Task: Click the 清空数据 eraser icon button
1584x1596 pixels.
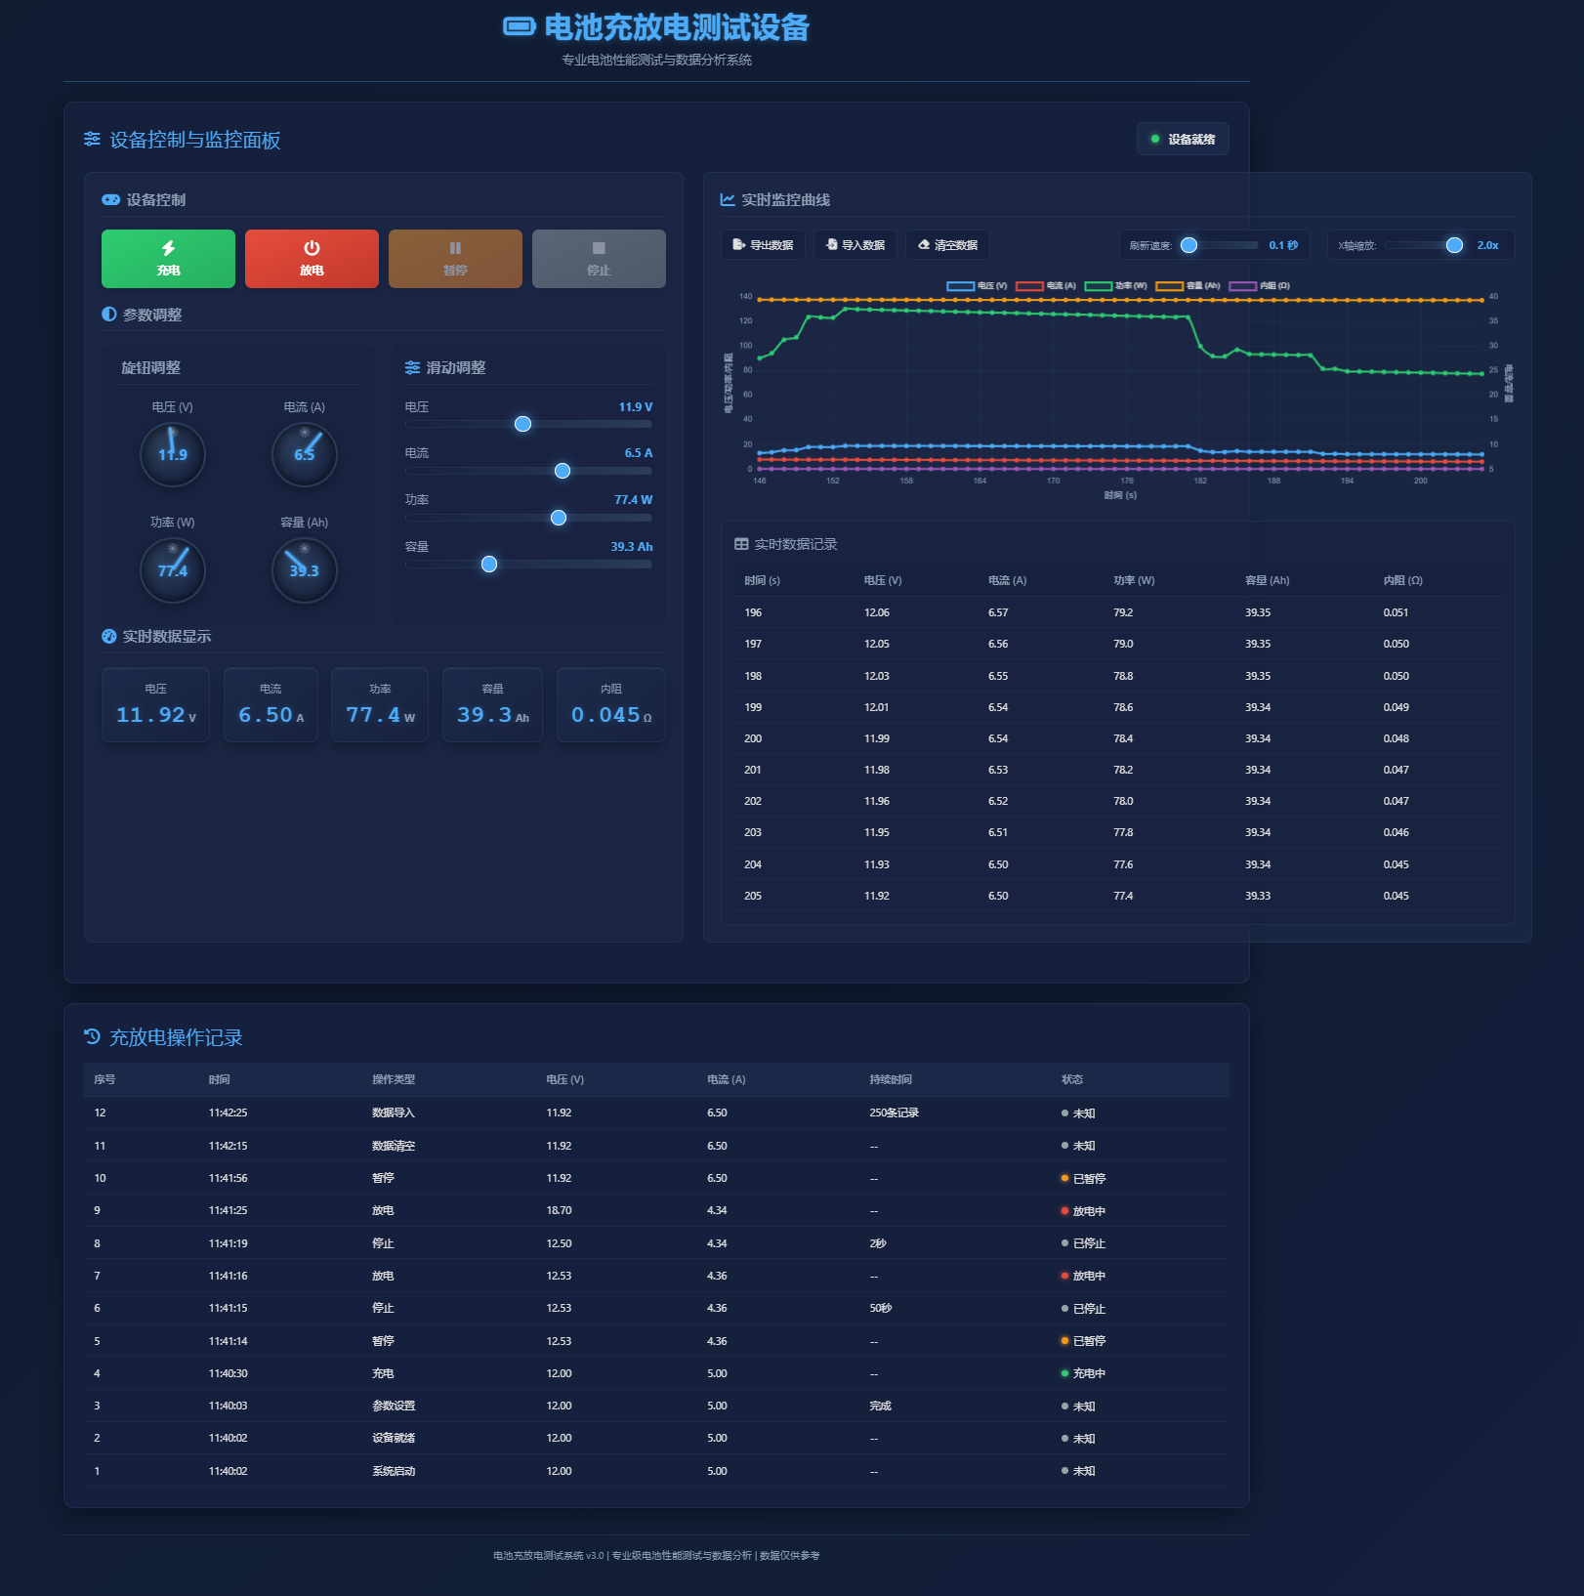Action: pyautogui.click(x=948, y=245)
